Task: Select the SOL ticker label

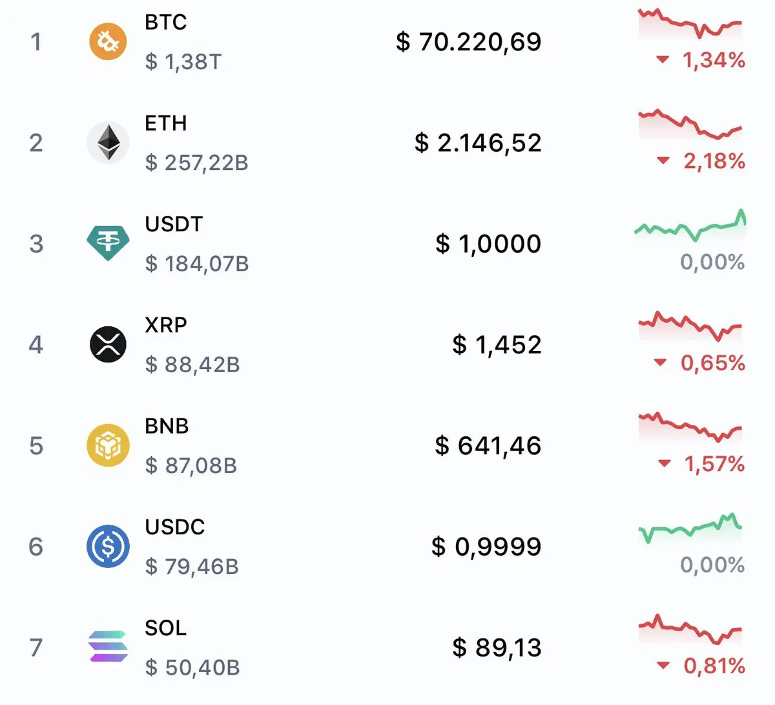Action: [166, 627]
